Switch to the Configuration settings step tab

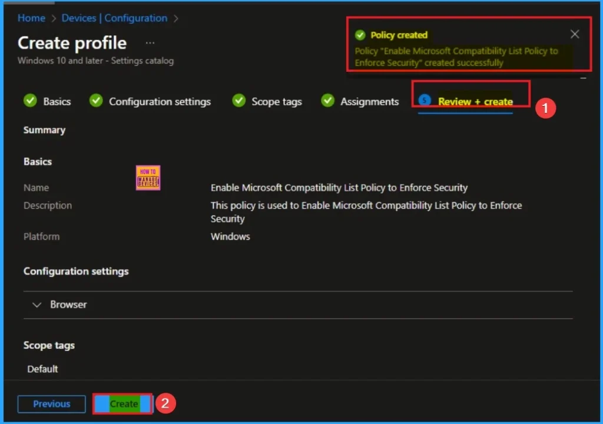pos(160,101)
